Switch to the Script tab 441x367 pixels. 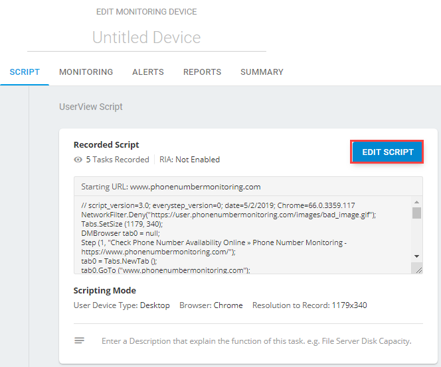25,72
